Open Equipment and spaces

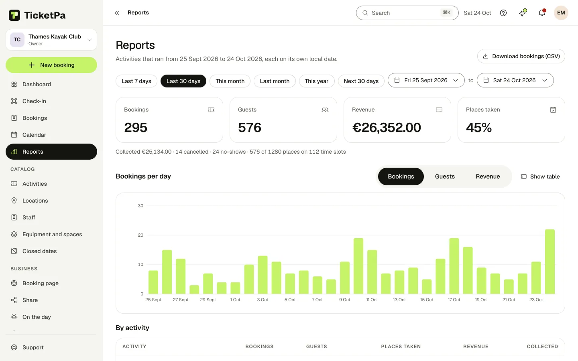51,234
